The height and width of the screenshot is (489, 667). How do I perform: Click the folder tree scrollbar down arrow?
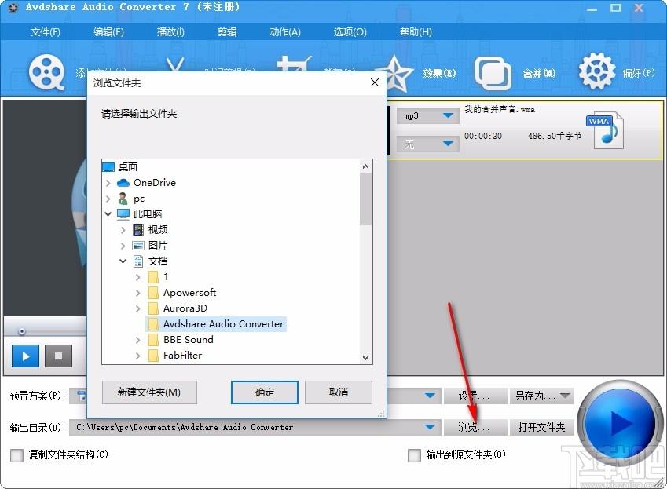coord(366,358)
